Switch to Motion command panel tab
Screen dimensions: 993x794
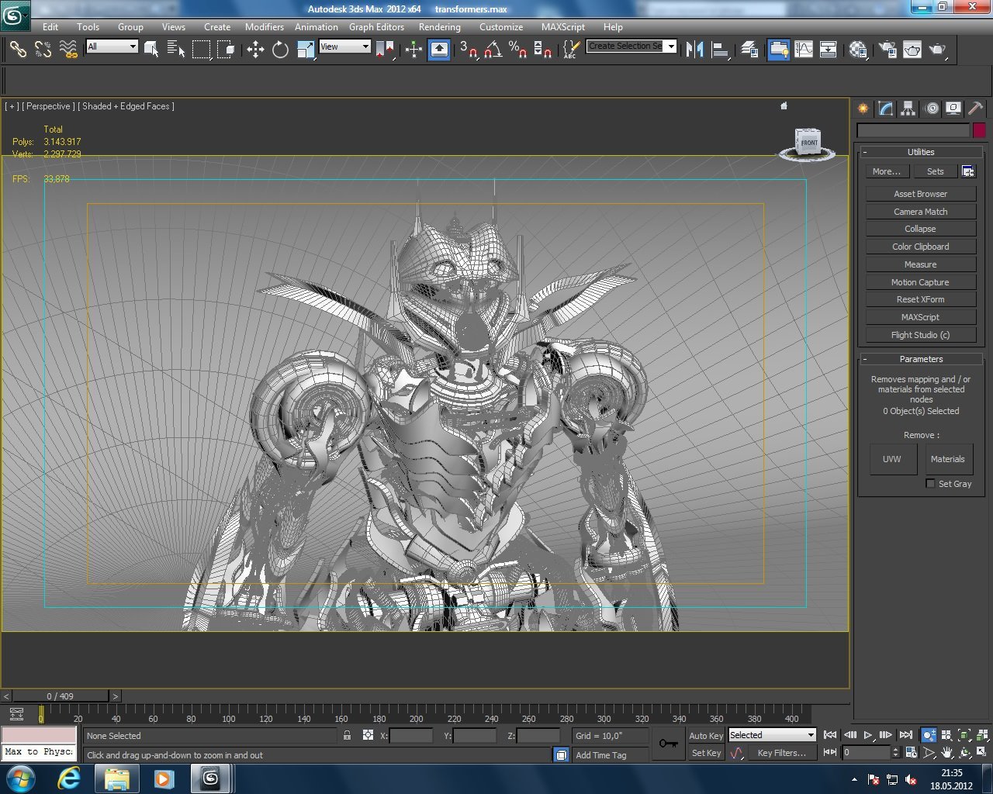pos(931,109)
